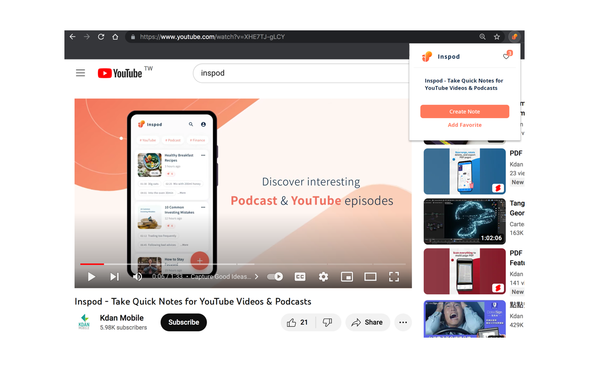This screenshot has width=589, height=368.
Task: Subscribe to Kdan Mobile
Action: coord(183,322)
